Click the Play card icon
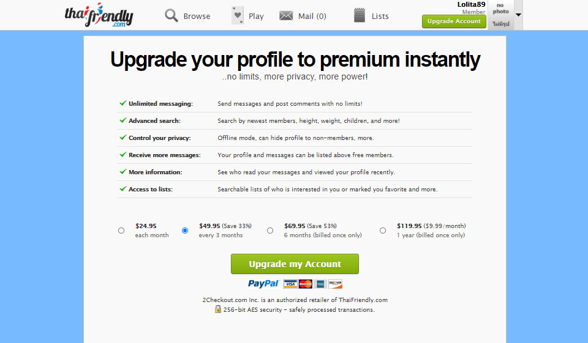This screenshot has width=588, height=343. (x=238, y=15)
